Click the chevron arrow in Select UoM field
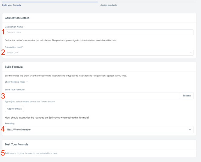This screenshot has width=201, height=162. (190, 53)
